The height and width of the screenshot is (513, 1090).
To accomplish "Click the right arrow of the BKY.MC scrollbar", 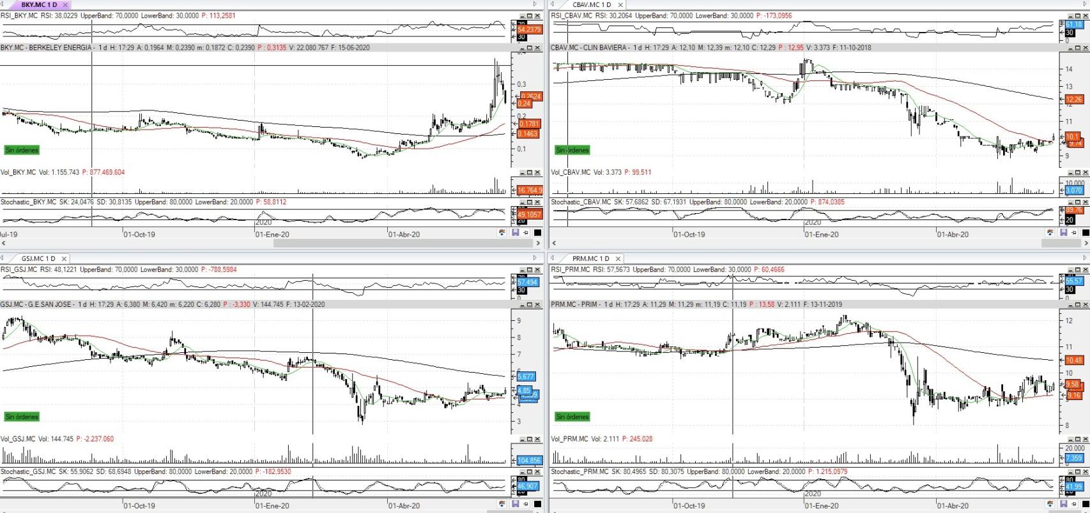I will click(538, 243).
